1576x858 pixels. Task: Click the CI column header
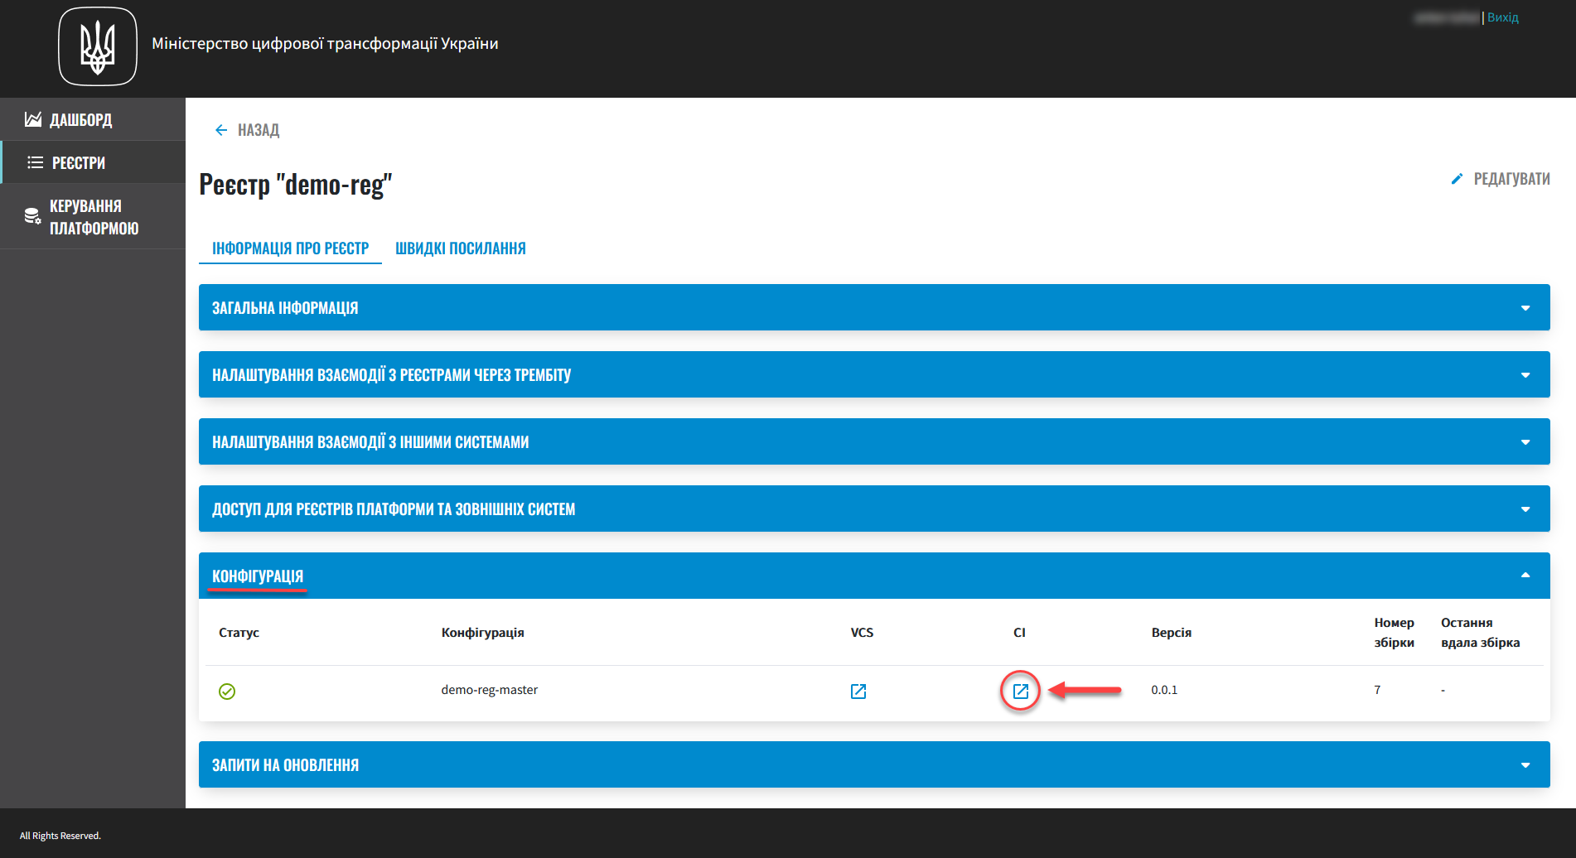coord(1019,633)
